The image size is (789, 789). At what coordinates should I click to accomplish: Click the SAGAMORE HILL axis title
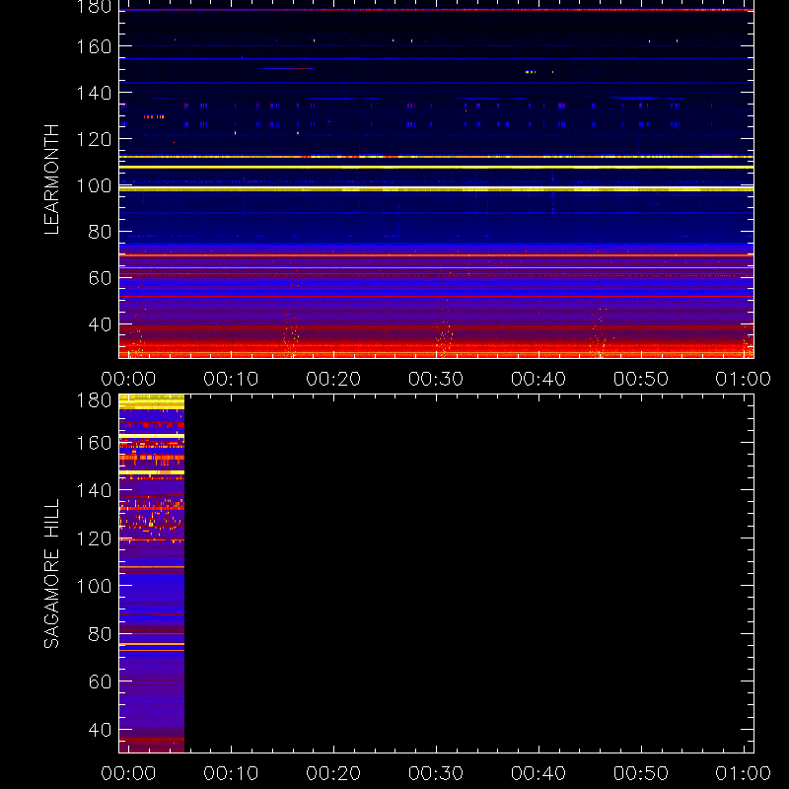[51, 573]
